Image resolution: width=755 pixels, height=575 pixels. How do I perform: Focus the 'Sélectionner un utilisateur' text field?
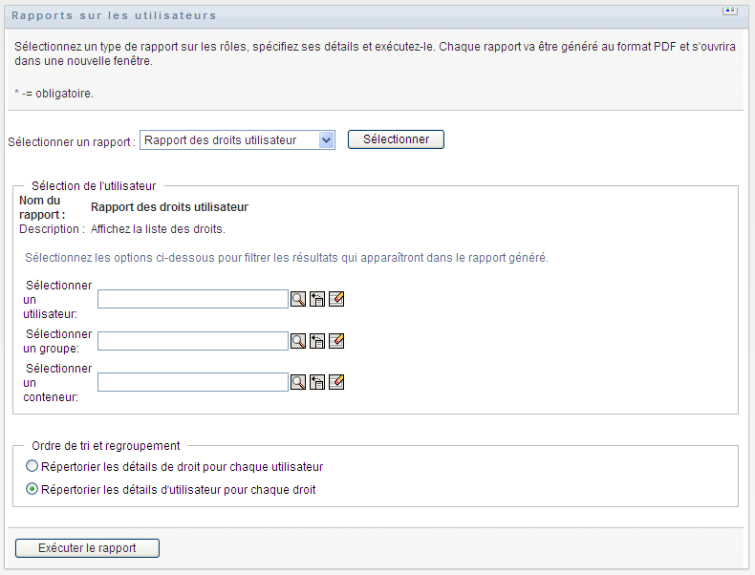193,299
